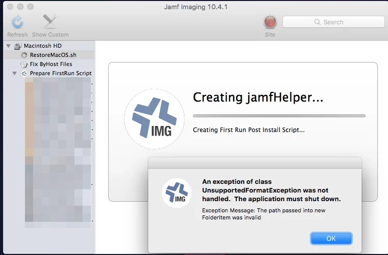Click the Show Custom label
Screen dimensions: 388x255
coord(50,35)
